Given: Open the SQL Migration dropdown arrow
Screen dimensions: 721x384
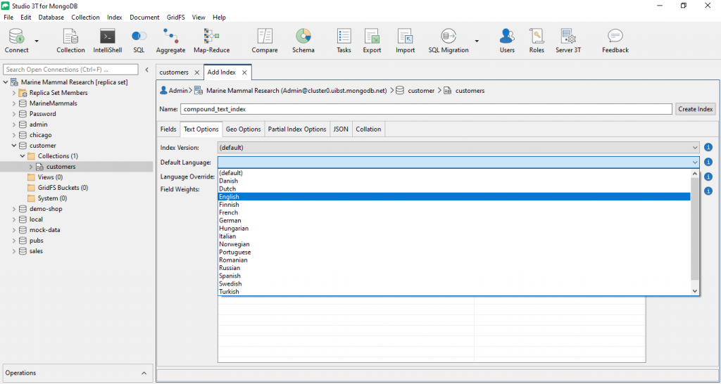Looking at the screenshot, I should click(477, 41).
